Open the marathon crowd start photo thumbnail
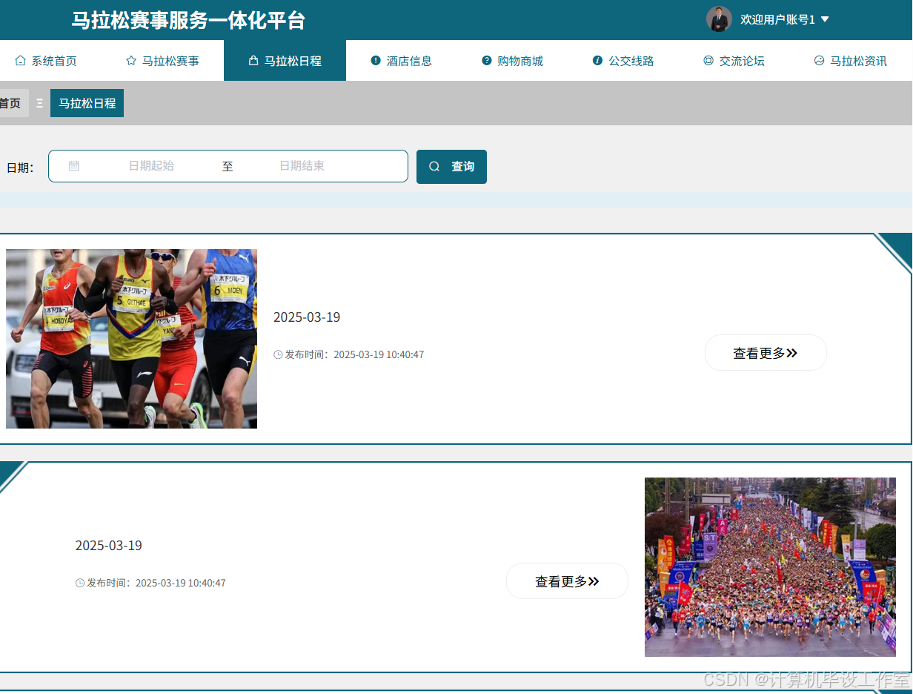Screen dimensions: 913x694 pyautogui.click(x=770, y=567)
